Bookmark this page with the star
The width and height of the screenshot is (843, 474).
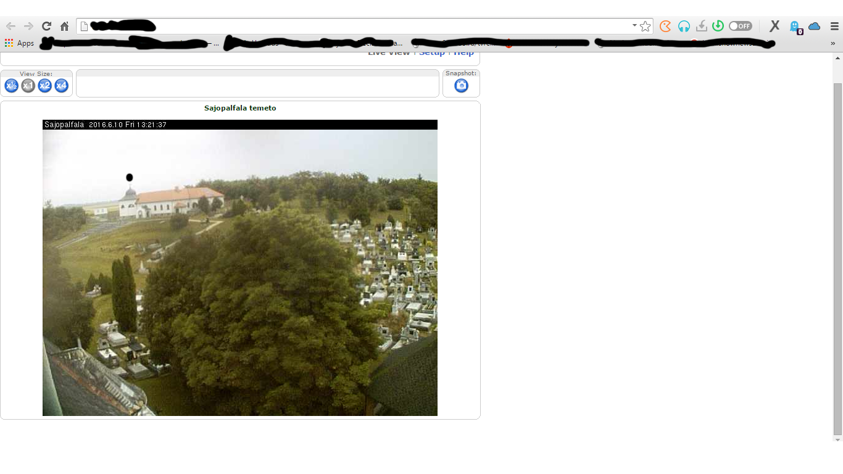click(x=646, y=26)
